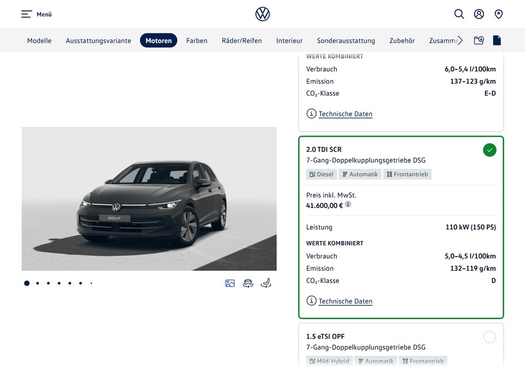The height and width of the screenshot is (366, 525).
Task: Click the 110 kW (150 PS) value
Action: 471,227
